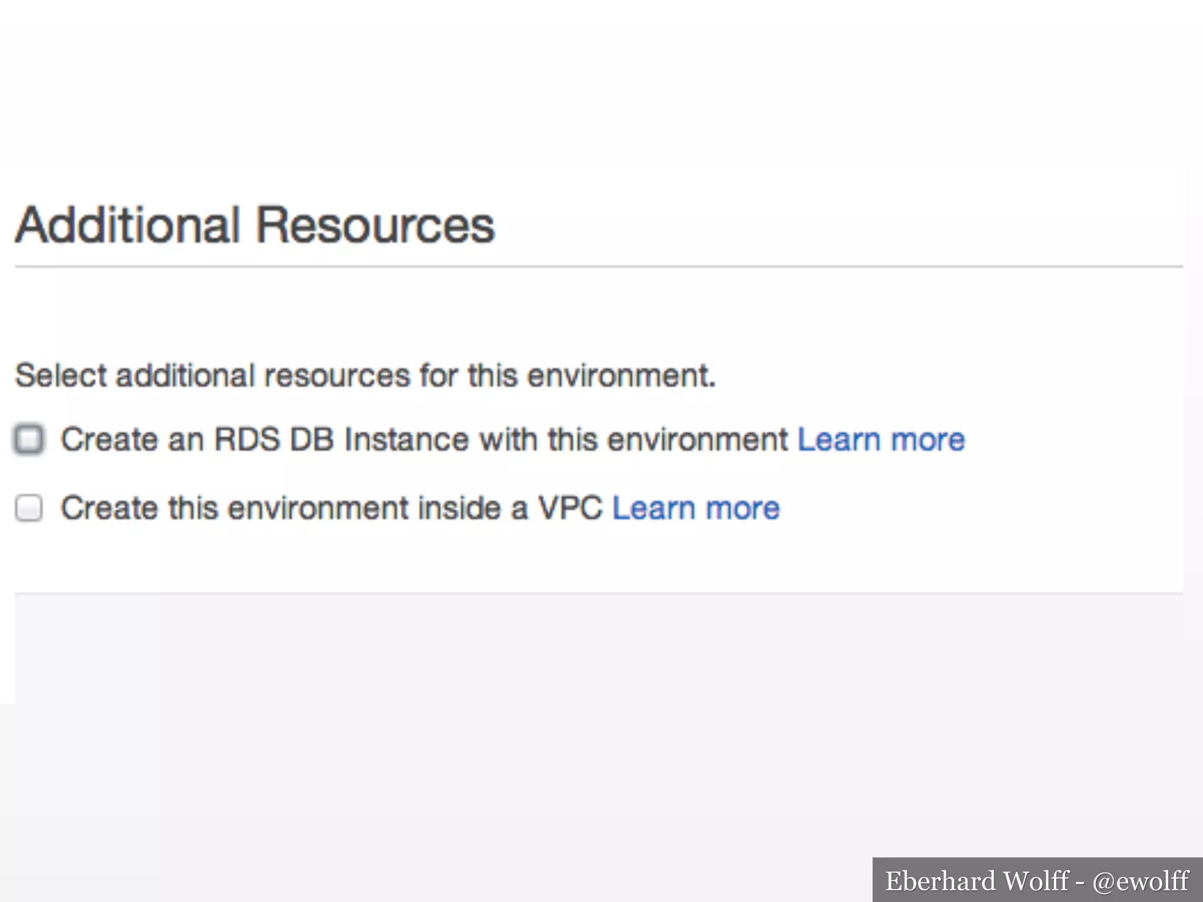Click the word 'VPC' in the second option

coord(570,508)
